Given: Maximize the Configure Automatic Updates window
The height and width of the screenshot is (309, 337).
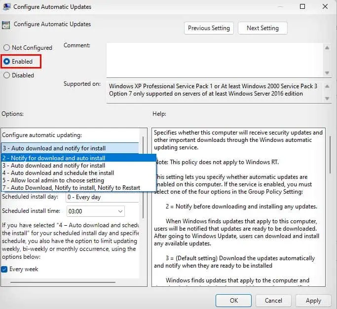Looking at the screenshot, I should click(302, 6).
